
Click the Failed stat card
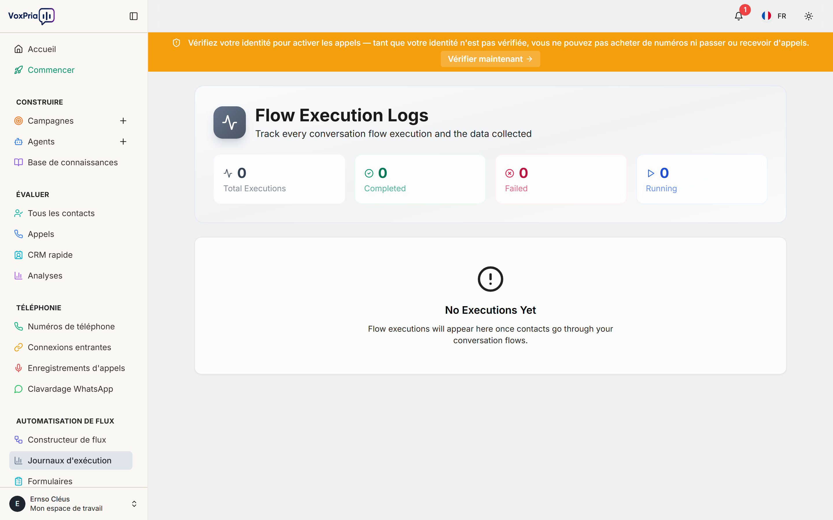pos(561,179)
